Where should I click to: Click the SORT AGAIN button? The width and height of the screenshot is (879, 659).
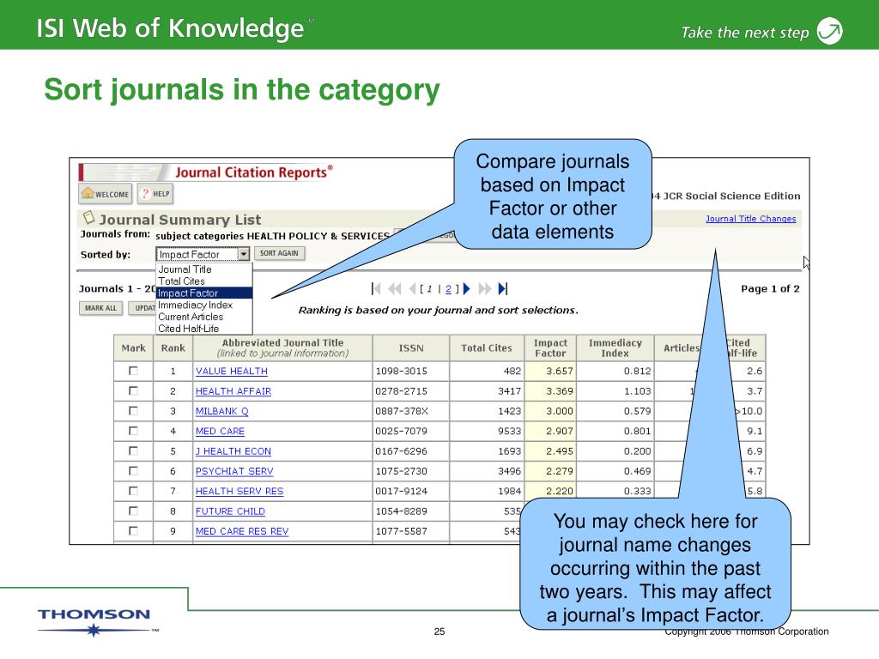coord(279,253)
